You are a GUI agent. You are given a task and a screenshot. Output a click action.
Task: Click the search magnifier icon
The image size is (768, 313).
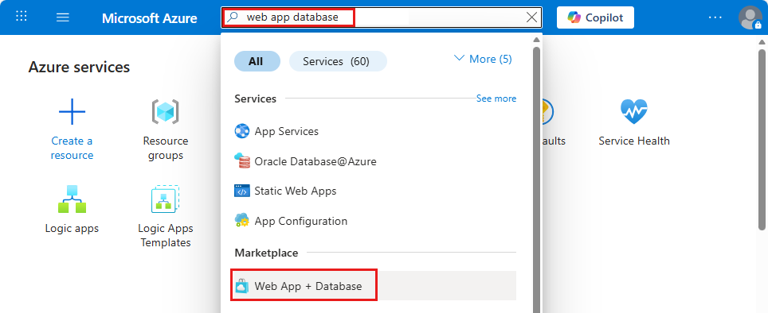233,17
